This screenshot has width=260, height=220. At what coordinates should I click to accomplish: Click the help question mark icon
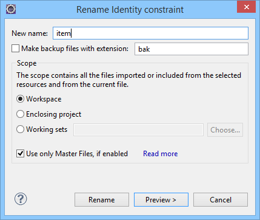point(21,199)
